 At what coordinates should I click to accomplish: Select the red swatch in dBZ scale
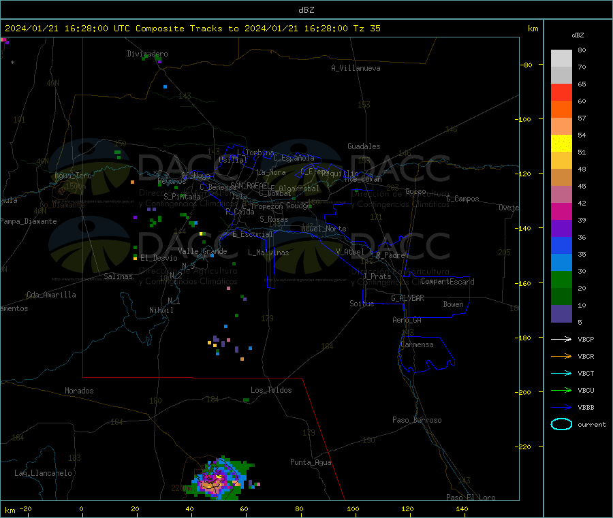coord(561,93)
